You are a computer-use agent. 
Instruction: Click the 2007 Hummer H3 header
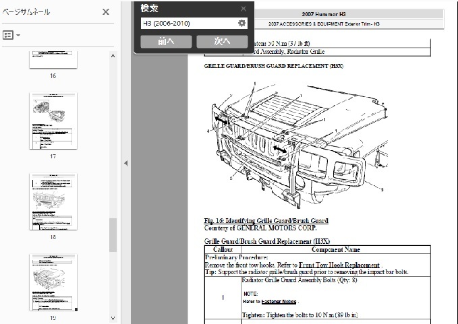pyautogui.click(x=324, y=14)
